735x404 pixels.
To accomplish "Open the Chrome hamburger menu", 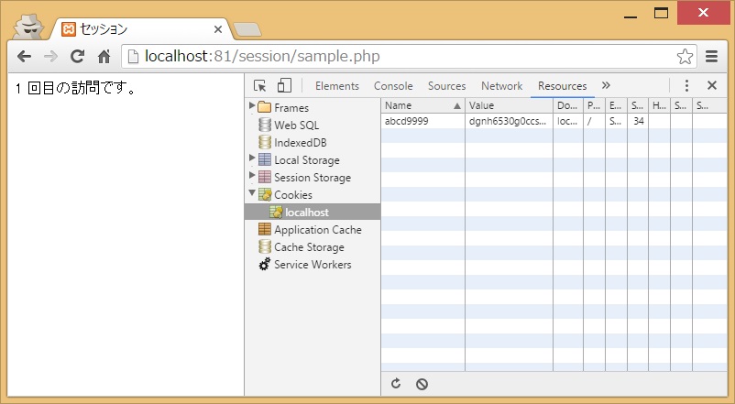I will click(x=711, y=57).
